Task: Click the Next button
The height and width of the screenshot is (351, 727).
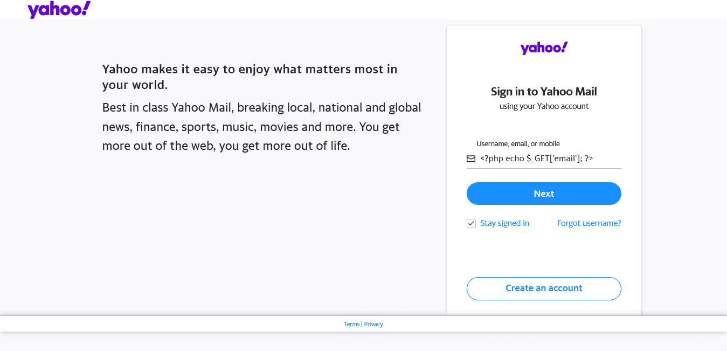Action: click(543, 193)
